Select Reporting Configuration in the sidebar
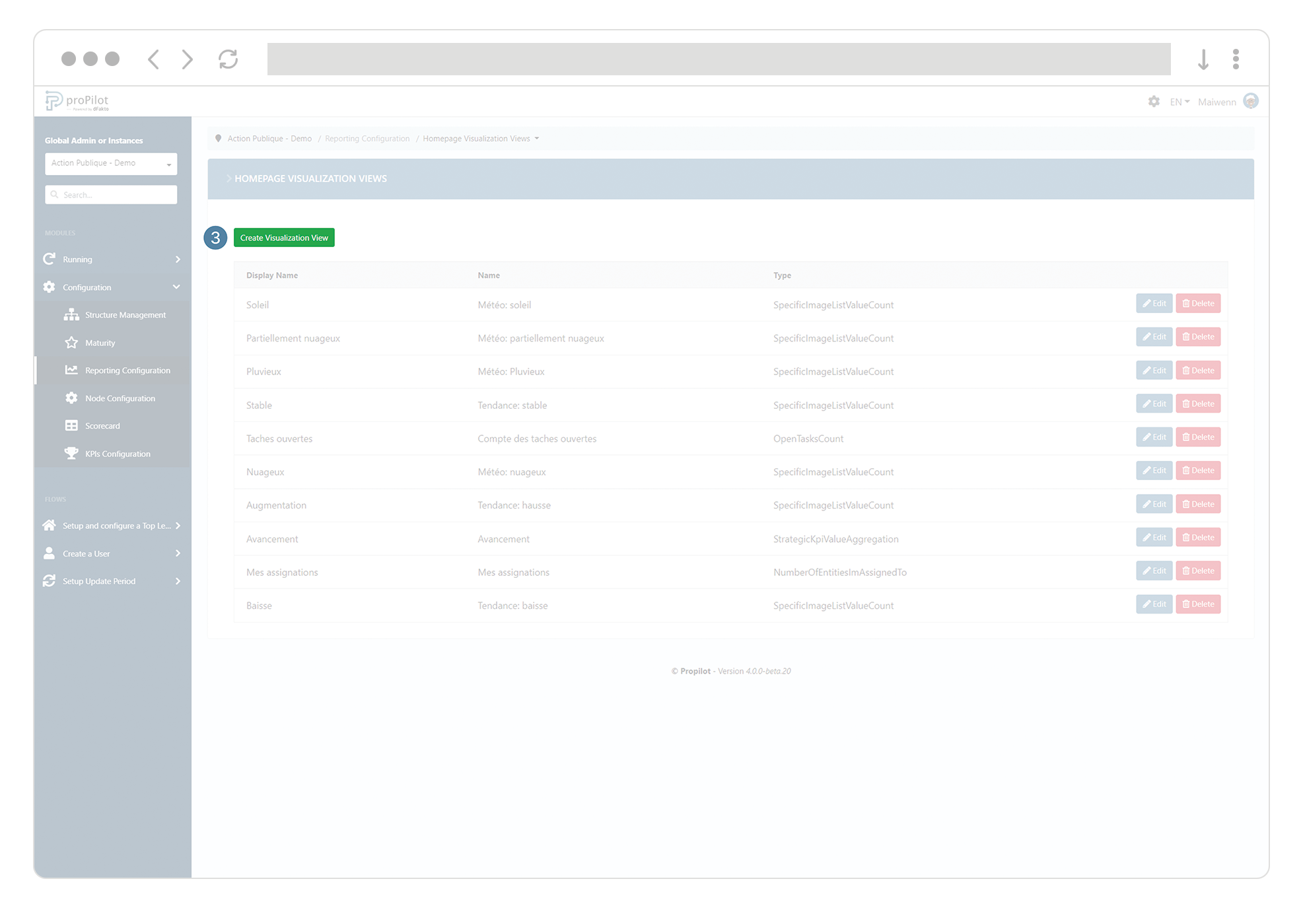 click(x=127, y=370)
